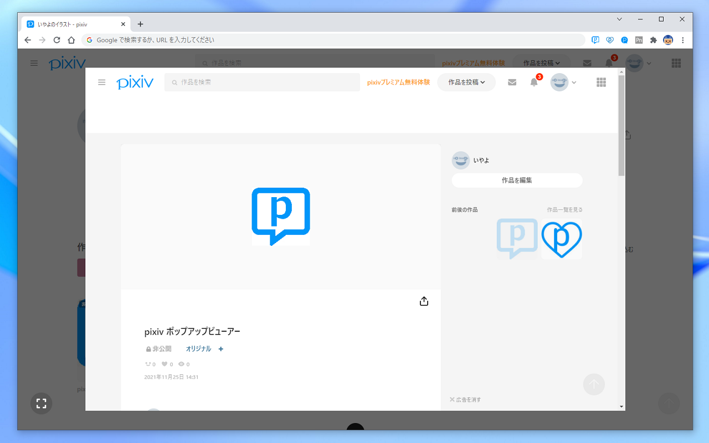Open the background page hamburger menu

34,63
